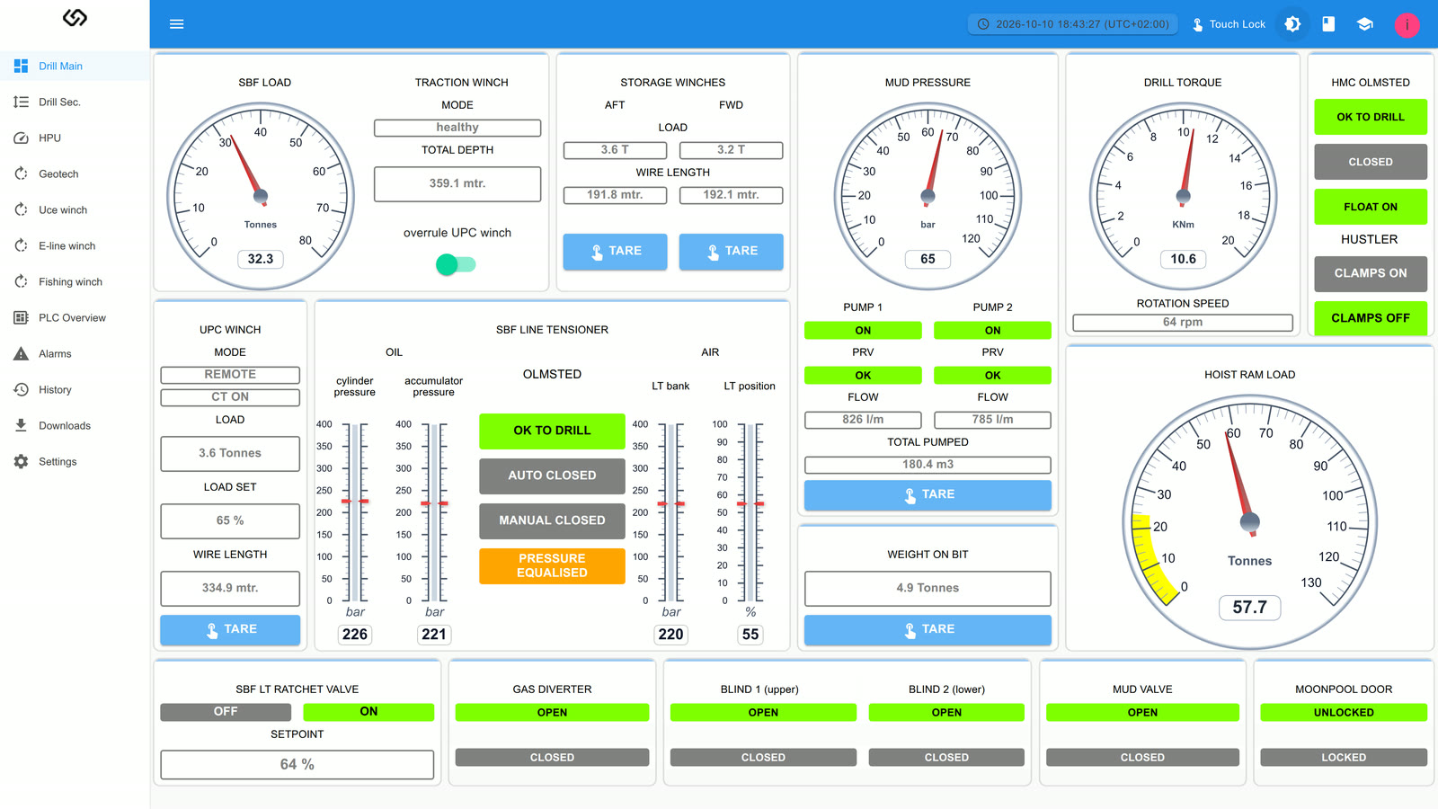Viewport: 1438px width, 809px height.
Task: Set mud valve to CLOSED
Action: 1142,757
